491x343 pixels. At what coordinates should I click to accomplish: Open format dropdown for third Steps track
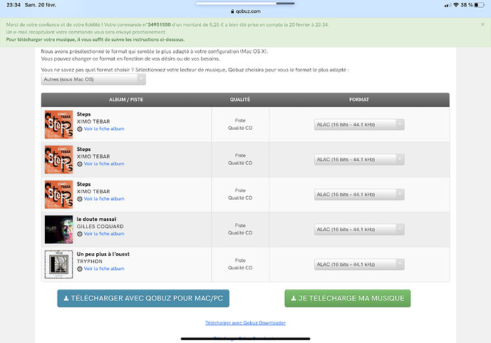(x=359, y=195)
